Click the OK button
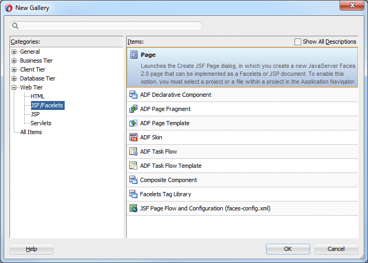The image size is (368, 263). (288, 249)
